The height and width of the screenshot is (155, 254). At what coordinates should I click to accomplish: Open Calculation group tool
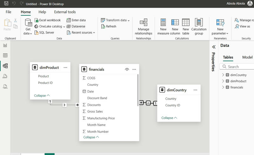click(199, 26)
